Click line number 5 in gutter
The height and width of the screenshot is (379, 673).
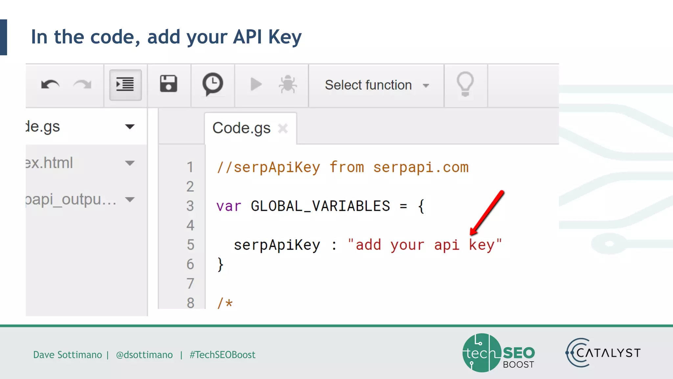click(x=190, y=245)
